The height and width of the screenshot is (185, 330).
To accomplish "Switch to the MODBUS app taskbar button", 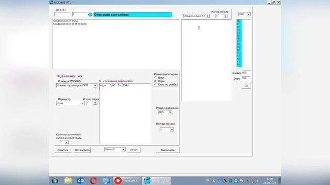I will click(x=156, y=180).
